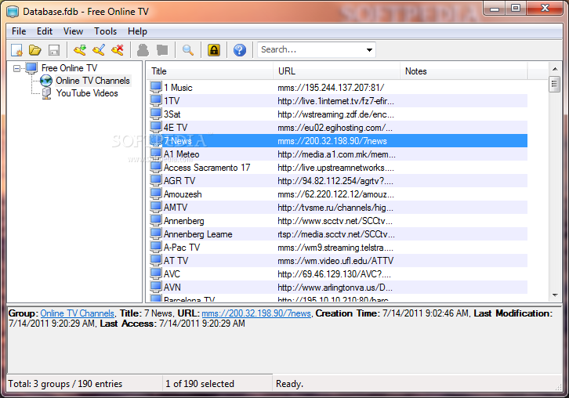Select the highlighted 7 News entry
569x398 pixels.
(x=339, y=141)
